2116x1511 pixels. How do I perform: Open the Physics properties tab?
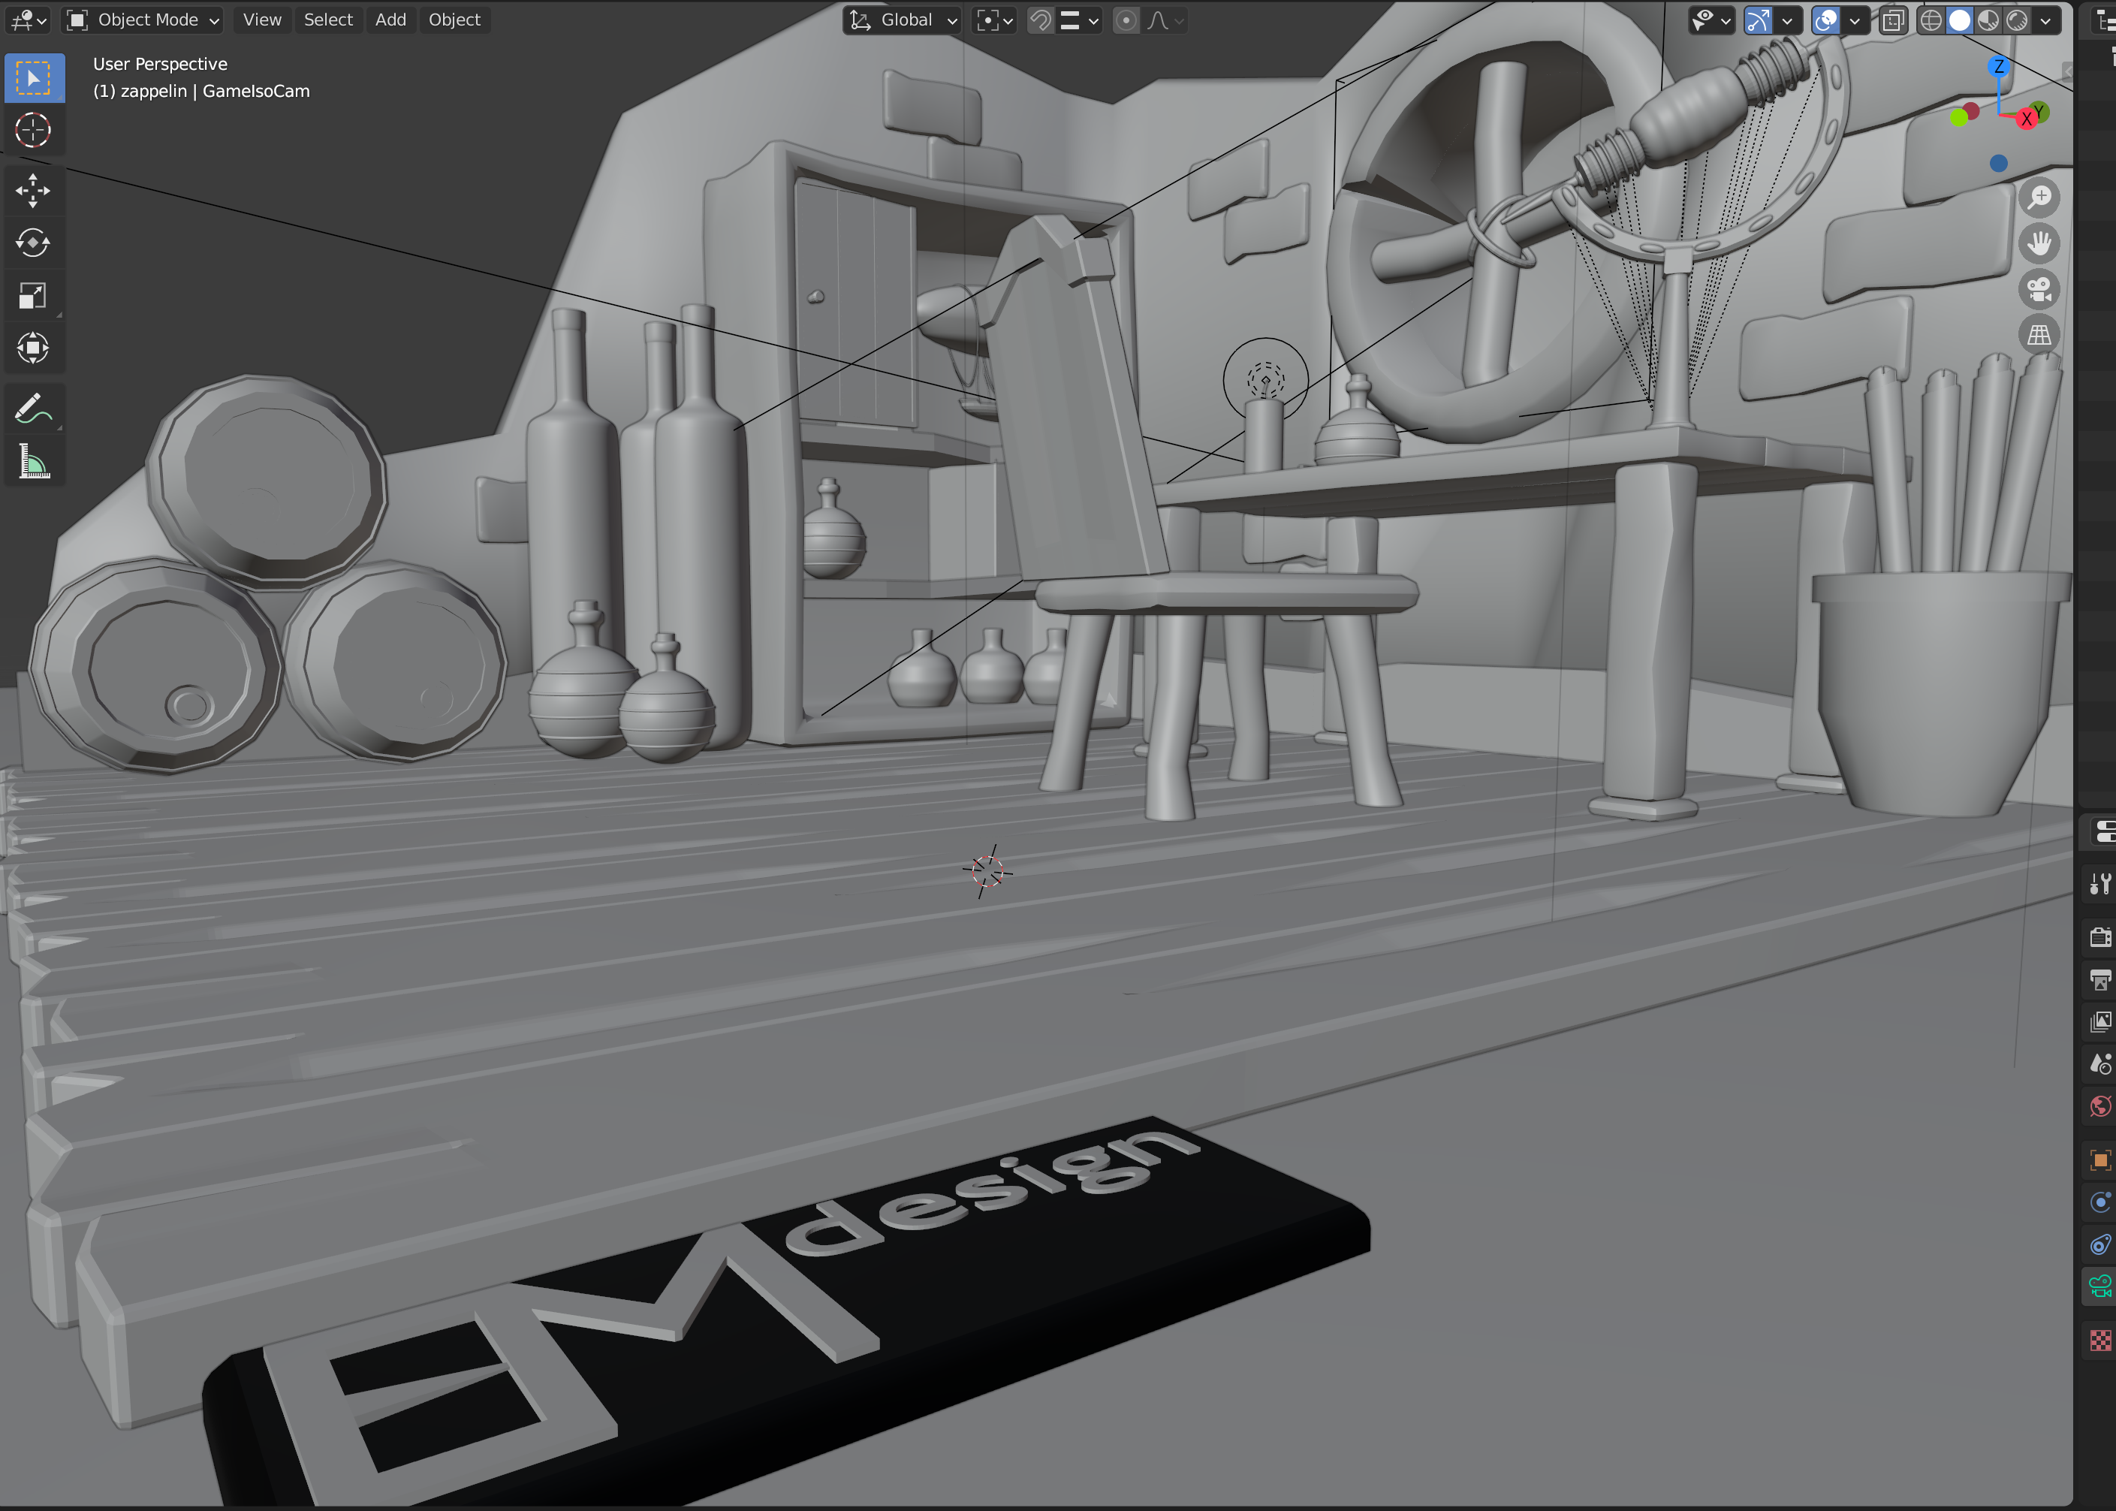2100,1202
